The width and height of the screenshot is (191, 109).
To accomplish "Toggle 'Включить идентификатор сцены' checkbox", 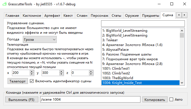I will tap(32, 81).
